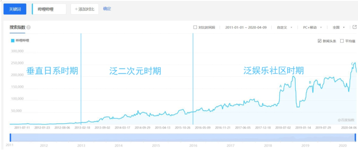Viewport: 358px width, 157px height.
Task: Expand the 全国 region dropdown
Action: (x=338, y=27)
